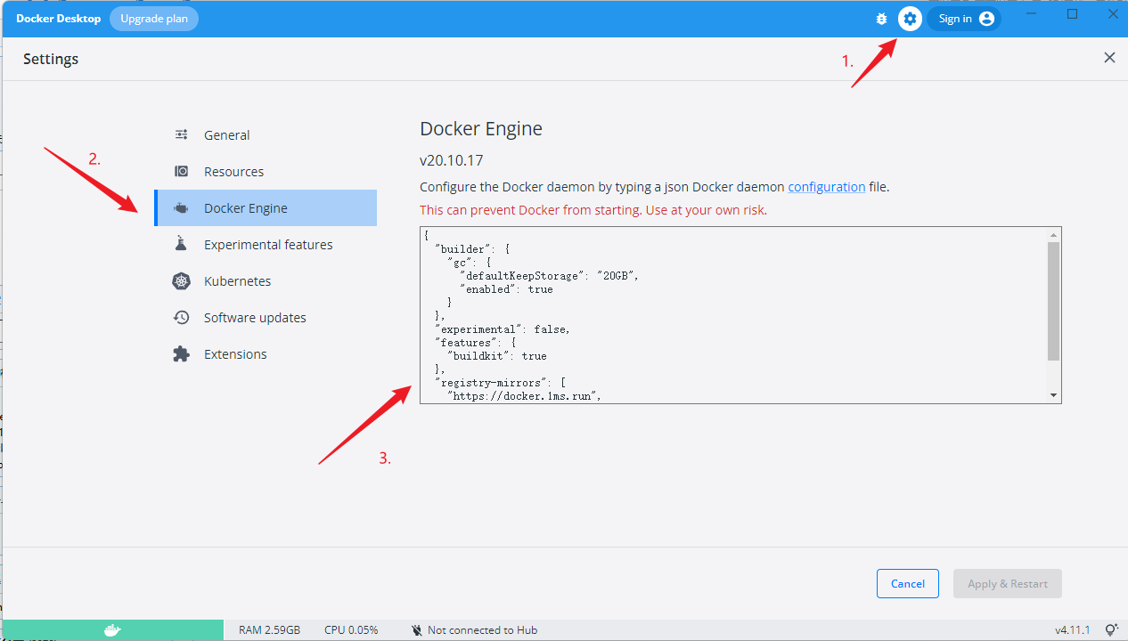Click the Docker Desktop title text
1128x641 pixels.
pyautogui.click(x=59, y=19)
